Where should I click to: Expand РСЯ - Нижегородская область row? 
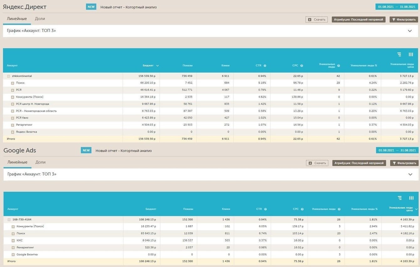click(13, 111)
